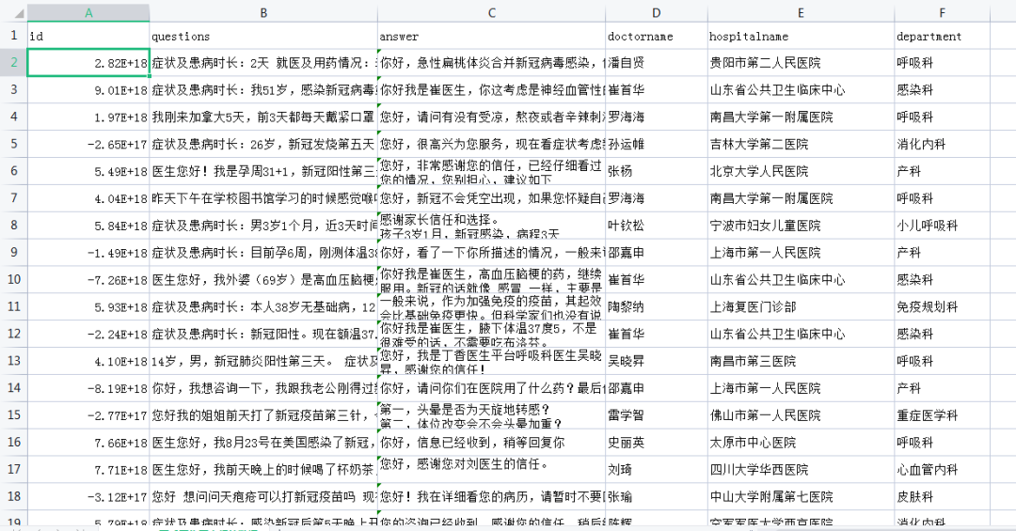
Task: Select answer cell starting 你好，信息已经收到
Action: (491, 443)
